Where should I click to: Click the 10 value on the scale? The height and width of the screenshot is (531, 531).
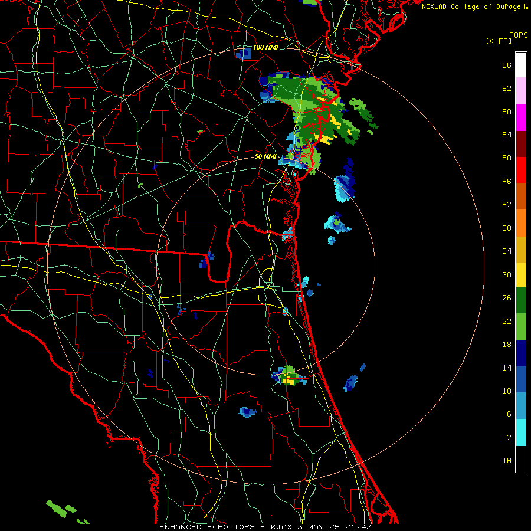tap(507, 391)
